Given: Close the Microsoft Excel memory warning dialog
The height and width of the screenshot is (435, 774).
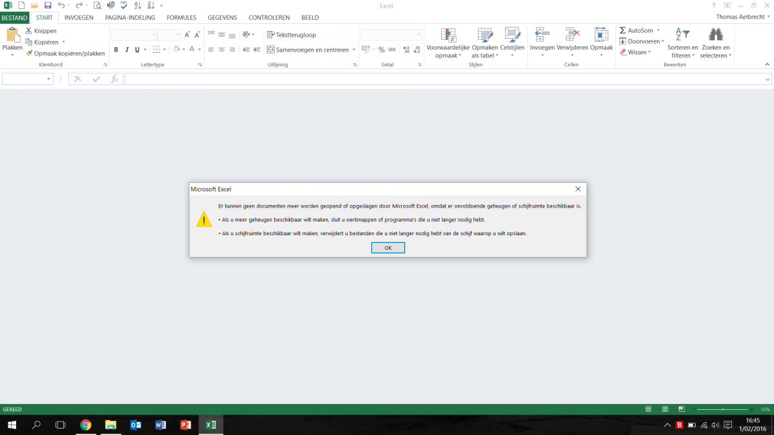Looking at the screenshot, I should 578,189.
